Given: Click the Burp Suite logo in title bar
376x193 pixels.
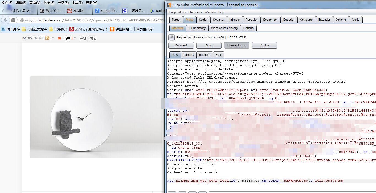Looking at the screenshot, I should click(x=169, y=5).
